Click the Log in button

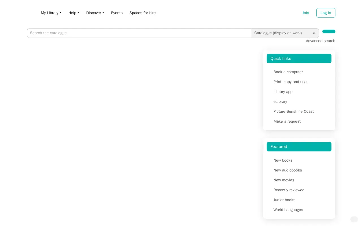point(326,13)
